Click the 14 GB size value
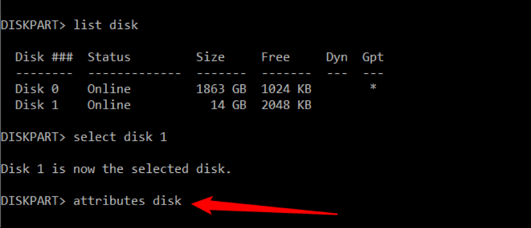This screenshot has height=228, width=531. [228, 105]
